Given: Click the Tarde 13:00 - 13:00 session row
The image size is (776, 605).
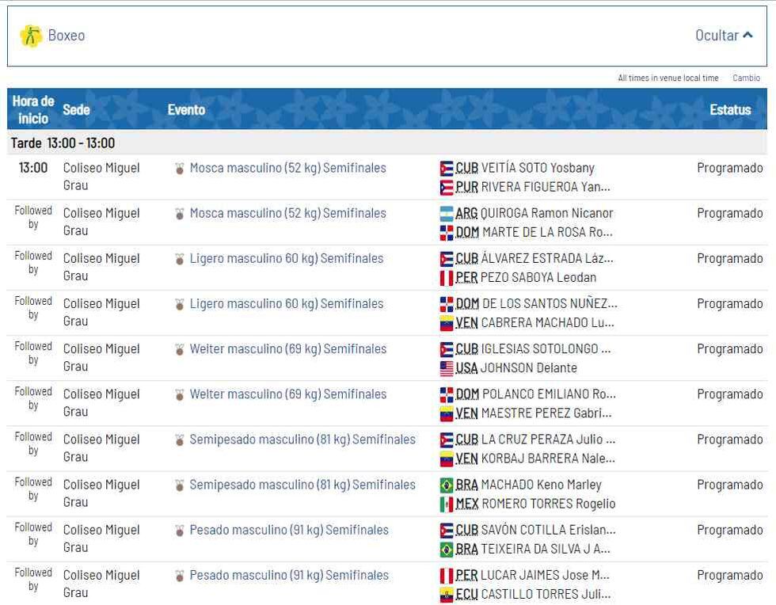Looking at the screenshot, I should coord(63,143).
